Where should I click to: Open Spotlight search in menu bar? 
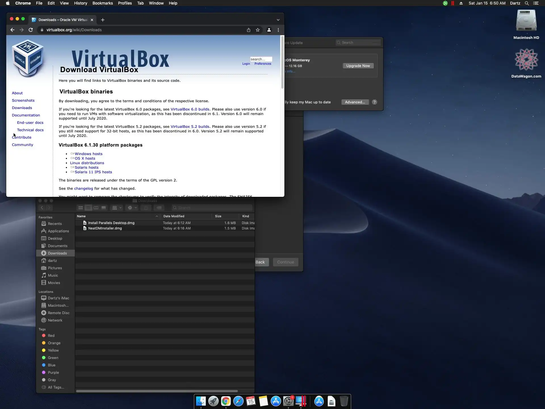coord(527,3)
